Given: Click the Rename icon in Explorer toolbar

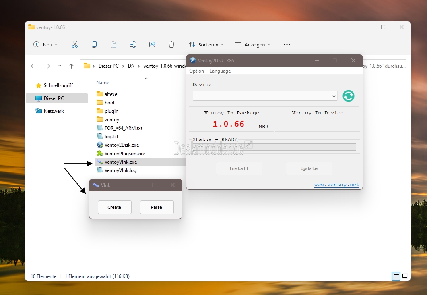Looking at the screenshot, I should click(x=133, y=44).
